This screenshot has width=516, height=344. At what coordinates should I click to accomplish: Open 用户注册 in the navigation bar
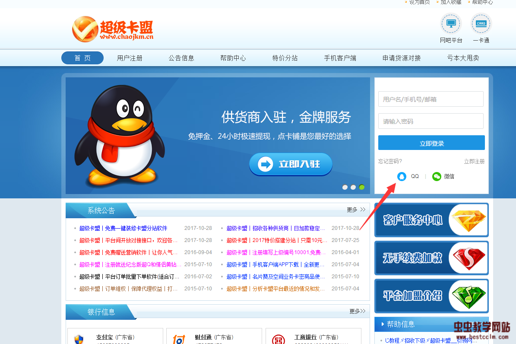click(130, 58)
